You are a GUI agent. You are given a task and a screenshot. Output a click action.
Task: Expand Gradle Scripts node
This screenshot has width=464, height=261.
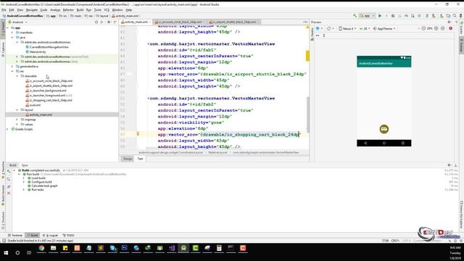tap(7, 129)
